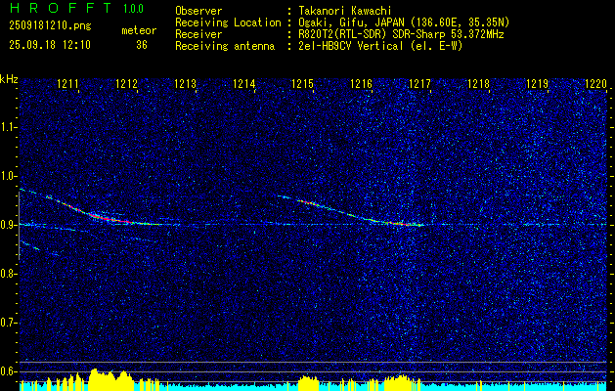The width and height of the screenshot is (615, 391).
Task: Click the 1219 time axis label
Action: pyautogui.click(x=537, y=84)
